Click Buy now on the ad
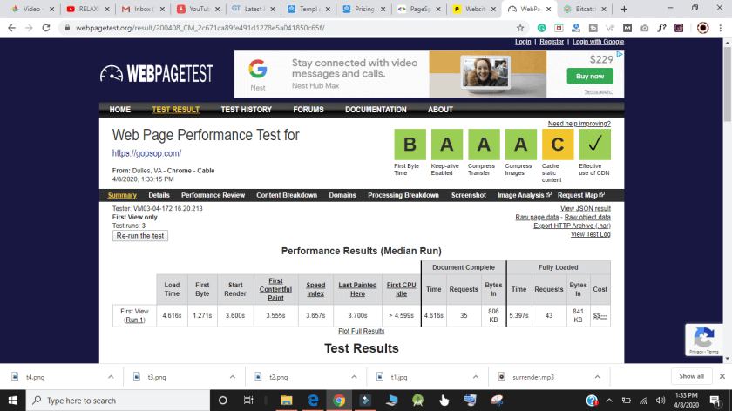 [x=590, y=76]
